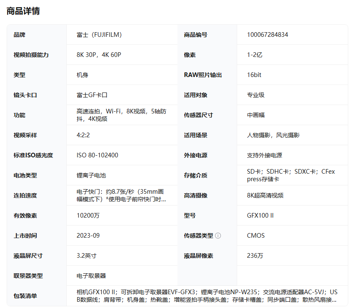Image resolution: width=352 pixels, height=308 pixels.
Task: Click the 上市时间 label
Action: pos(25,236)
